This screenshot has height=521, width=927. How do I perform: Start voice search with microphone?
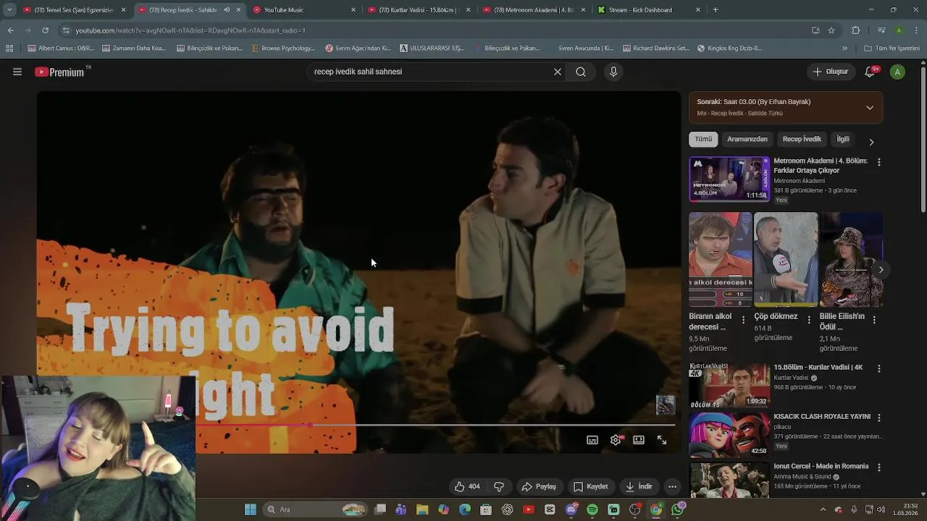tap(613, 72)
